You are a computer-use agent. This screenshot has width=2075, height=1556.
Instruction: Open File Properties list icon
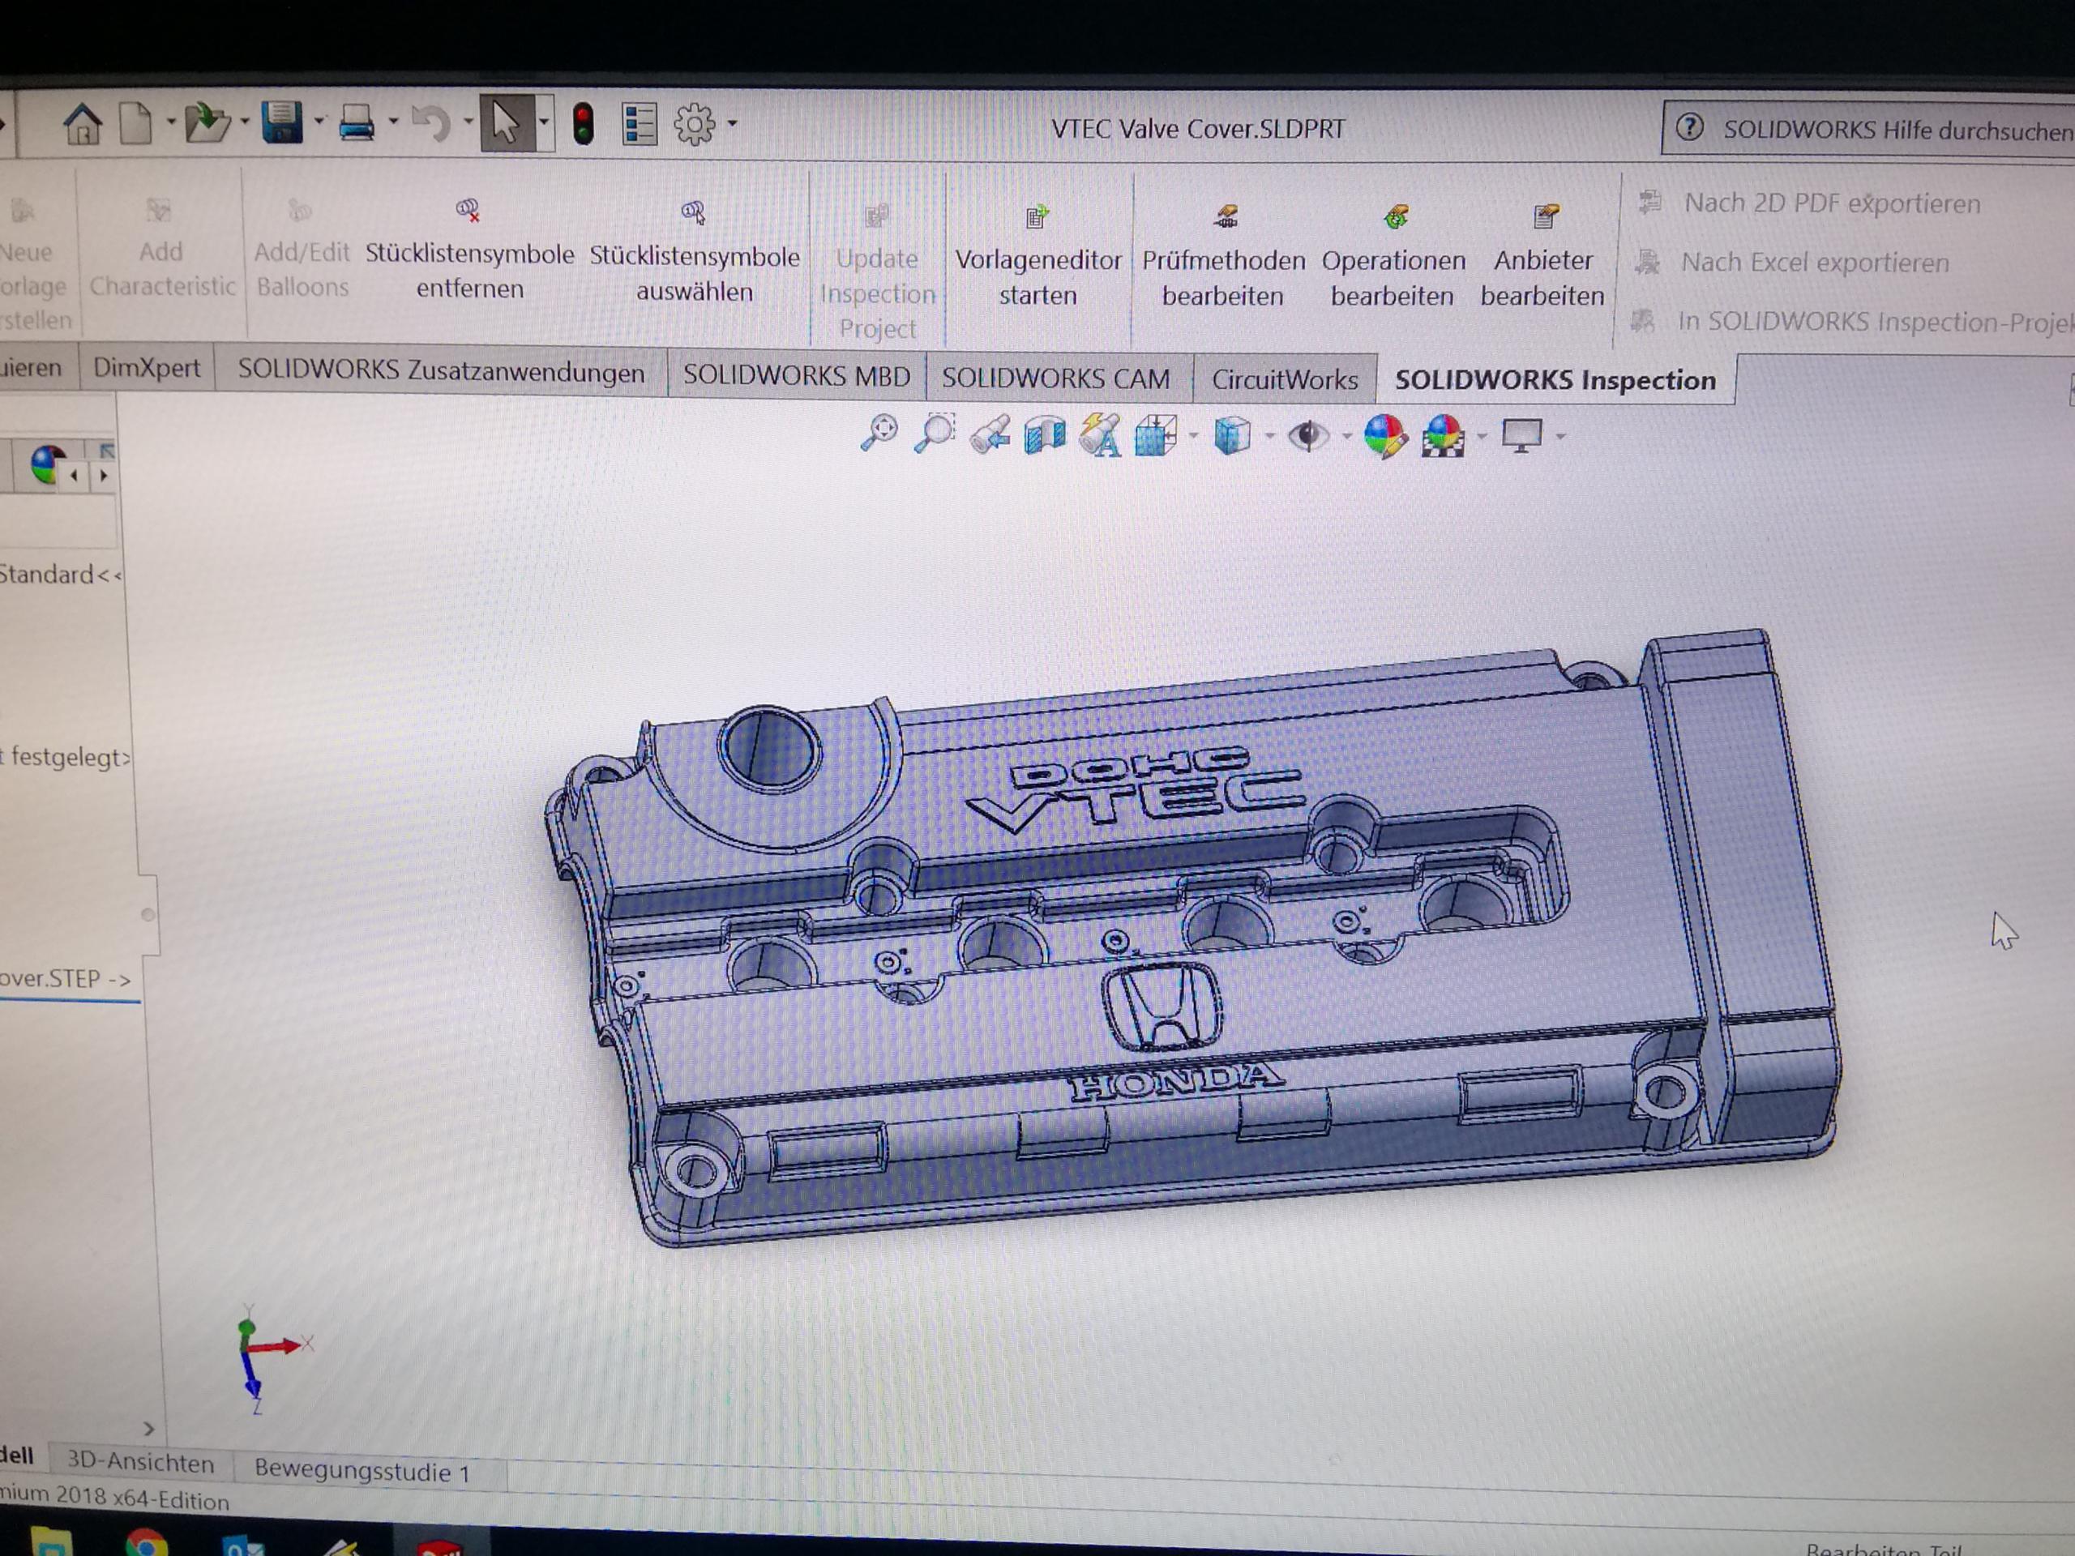640,124
